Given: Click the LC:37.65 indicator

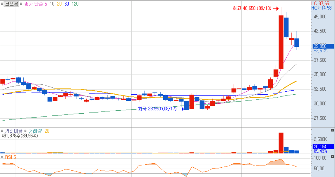Looking at the screenshot, I should click(320, 4).
